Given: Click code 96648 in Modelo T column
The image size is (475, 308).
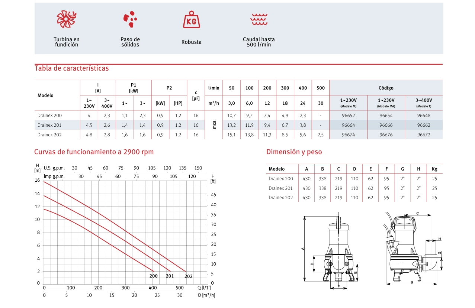Looking at the screenshot, I should click(x=424, y=116).
